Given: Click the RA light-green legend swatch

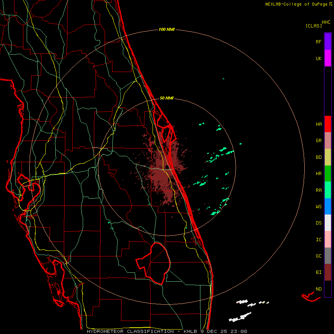Looking at the screenshot, I should (x=328, y=190).
